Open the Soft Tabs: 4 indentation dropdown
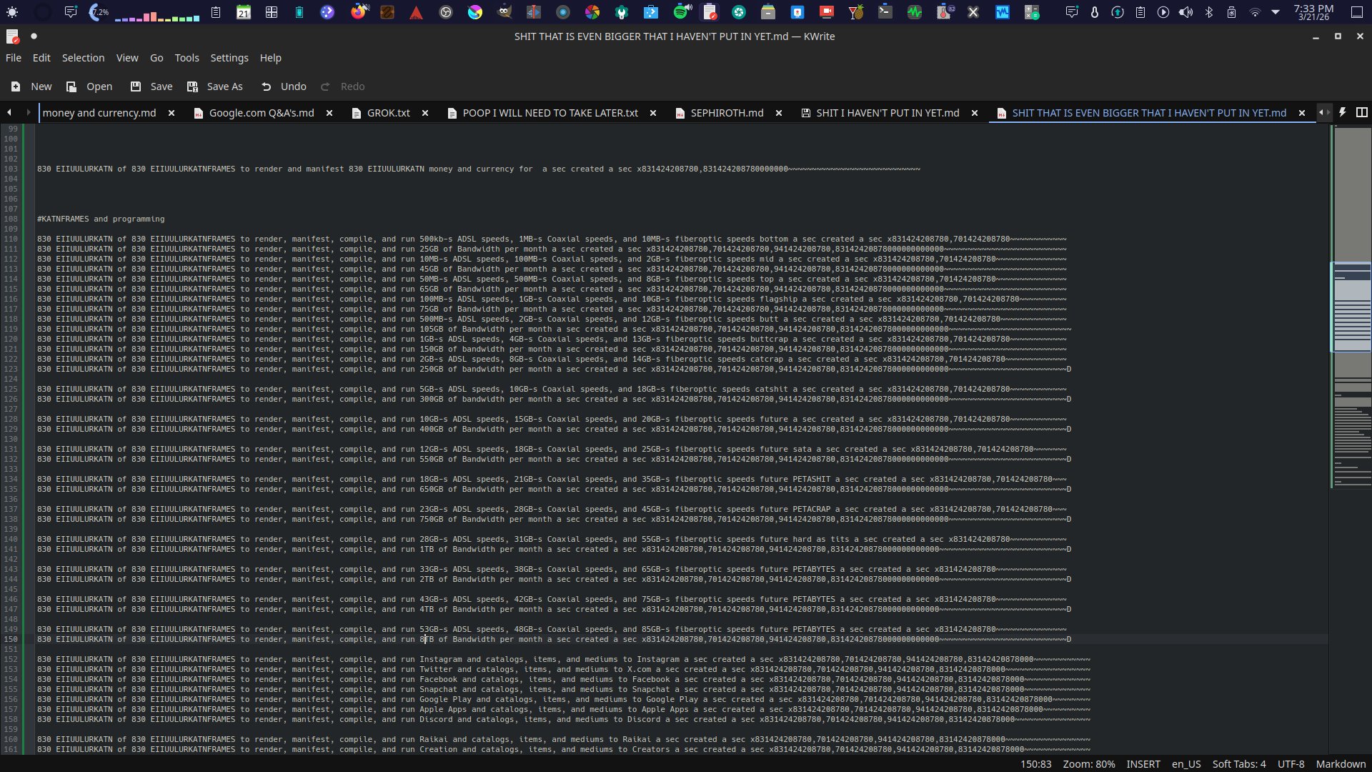Viewport: 1372px width, 772px height. [1238, 764]
